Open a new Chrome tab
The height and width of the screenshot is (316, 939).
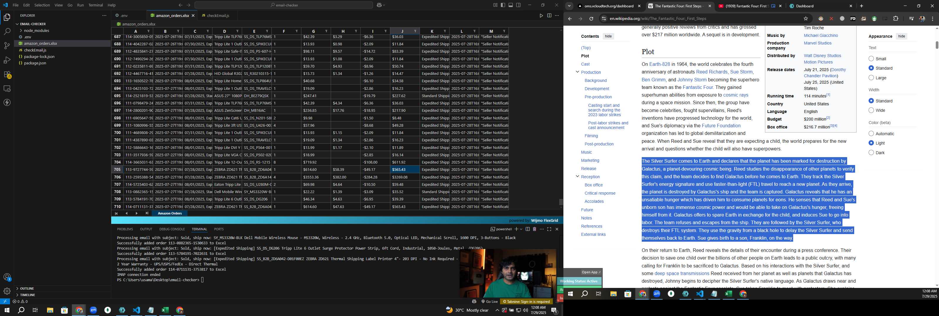[861, 6]
